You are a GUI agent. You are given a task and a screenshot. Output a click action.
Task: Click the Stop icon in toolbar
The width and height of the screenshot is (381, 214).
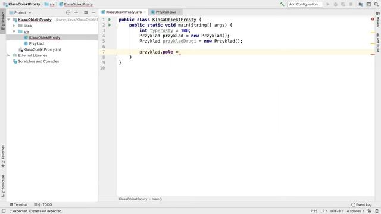click(351, 4)
